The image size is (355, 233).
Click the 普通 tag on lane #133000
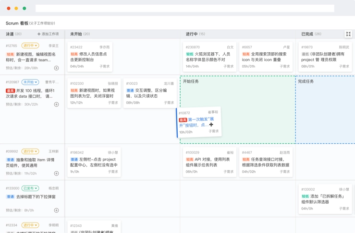(x=10, y=197)
